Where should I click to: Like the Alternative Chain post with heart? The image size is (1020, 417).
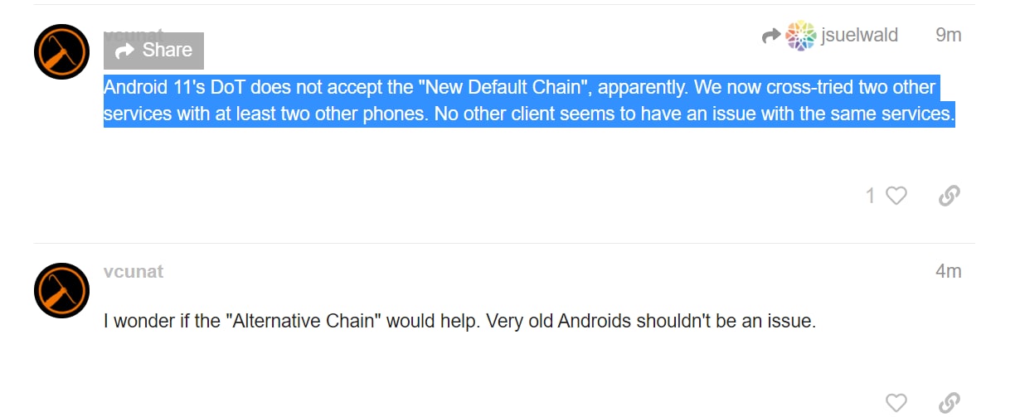click(x=896, y=403)
